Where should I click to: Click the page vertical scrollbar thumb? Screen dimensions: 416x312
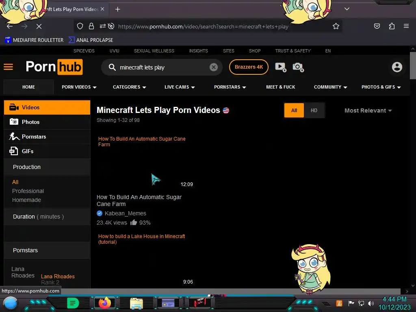(x=413, y=65)
